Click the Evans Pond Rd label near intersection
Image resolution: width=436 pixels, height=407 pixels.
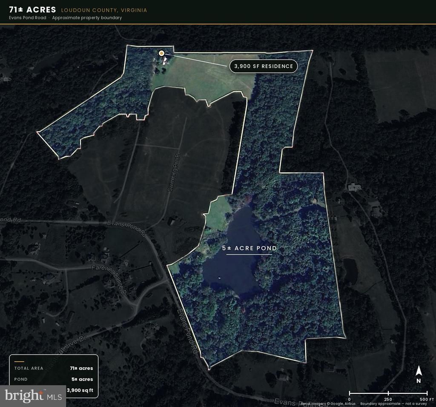127,229
